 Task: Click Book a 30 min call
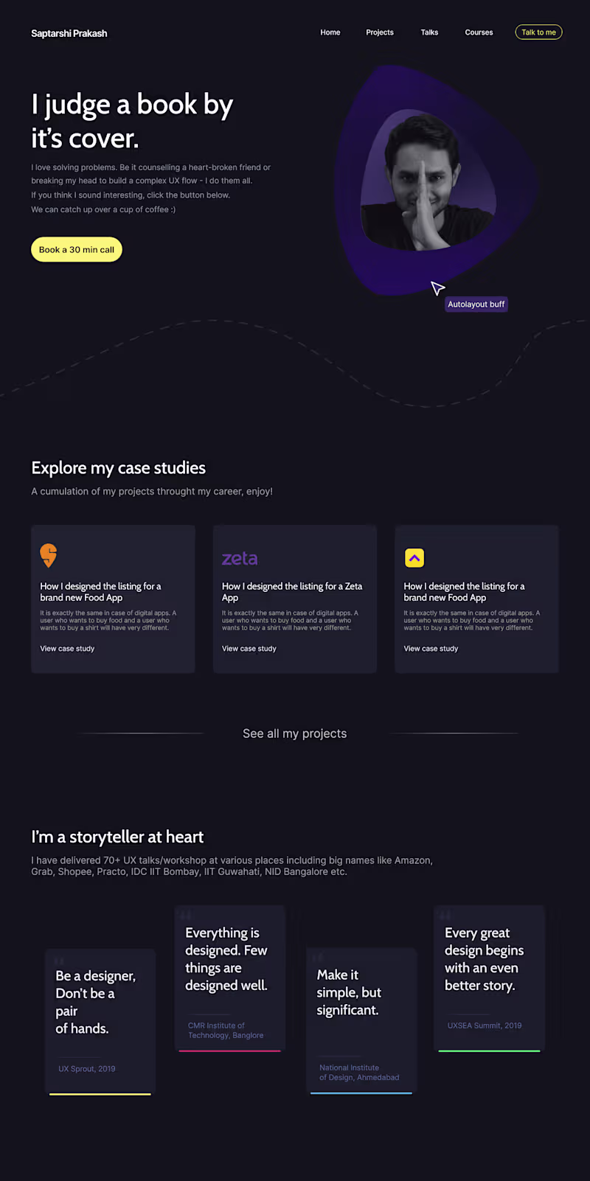click(77, 250)
